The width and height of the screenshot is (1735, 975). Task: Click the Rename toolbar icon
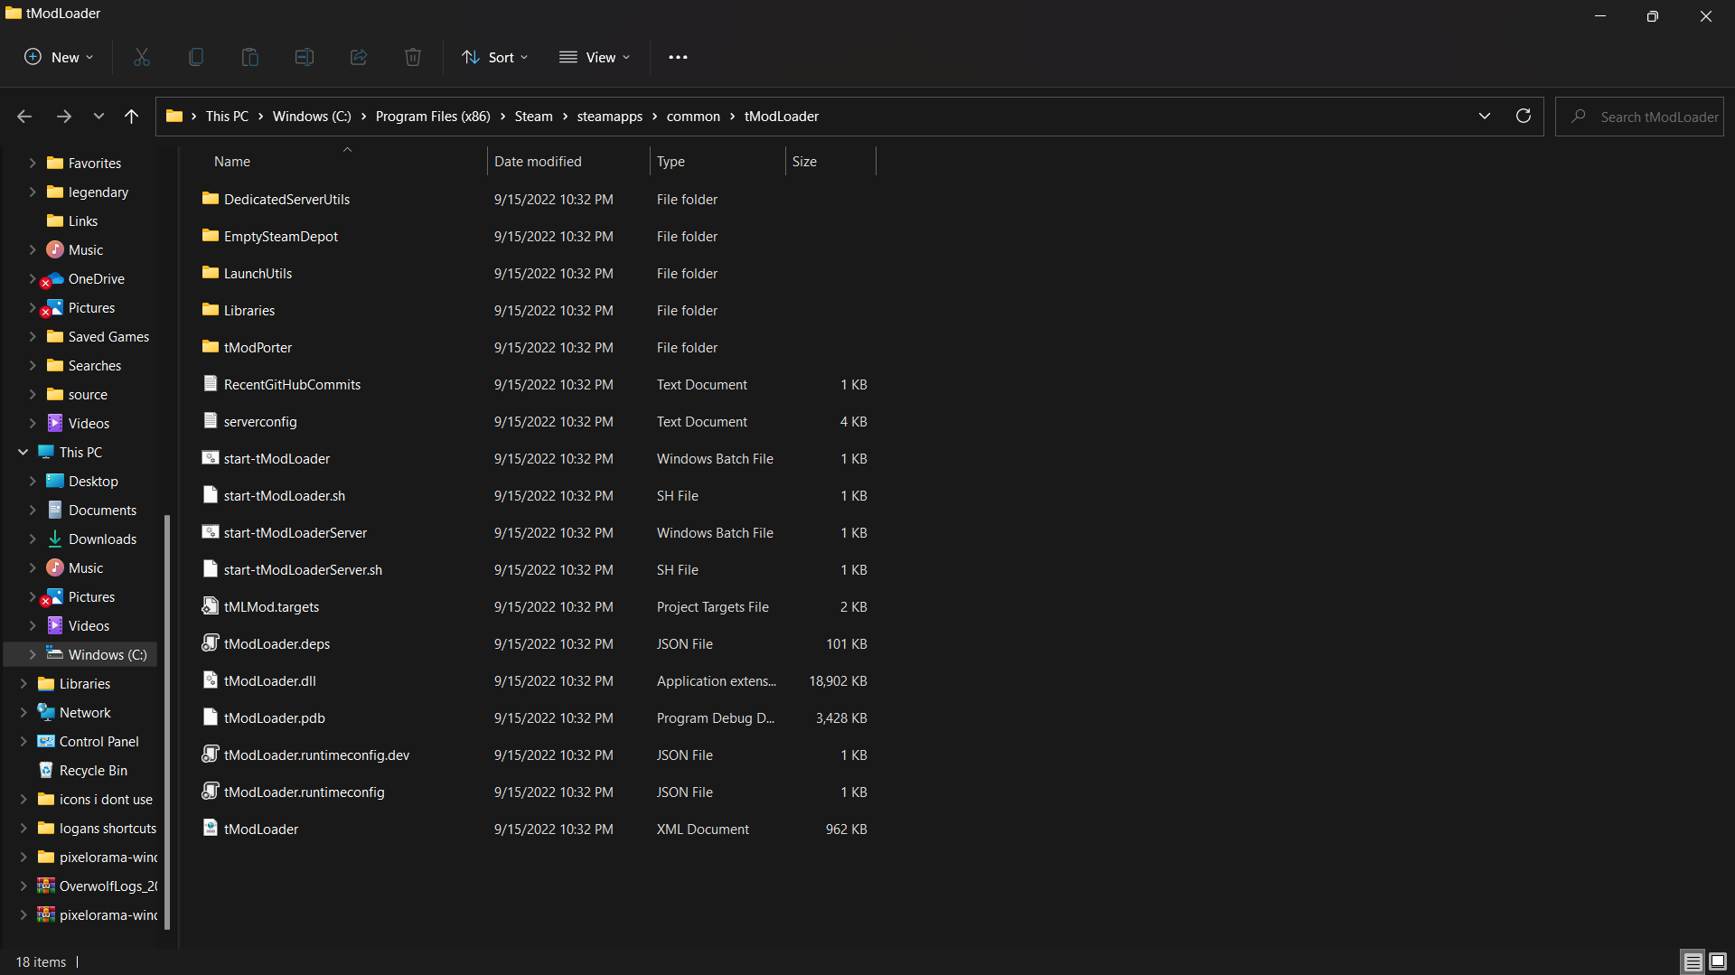click(305, 57)
